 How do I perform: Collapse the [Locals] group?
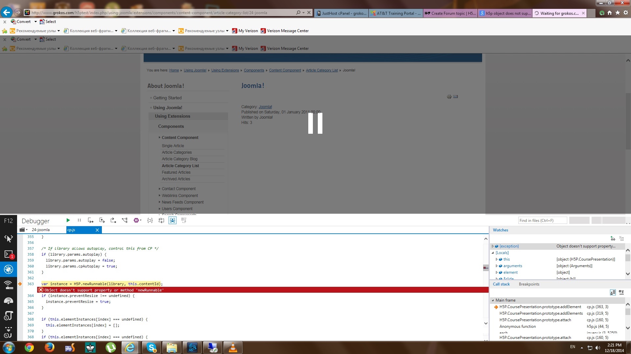(493, 253)
